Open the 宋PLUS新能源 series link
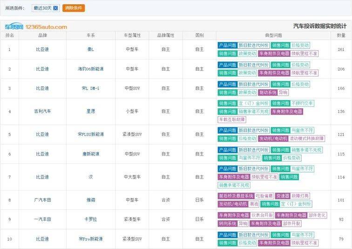 pyautogui.click(x=91, y=134)
